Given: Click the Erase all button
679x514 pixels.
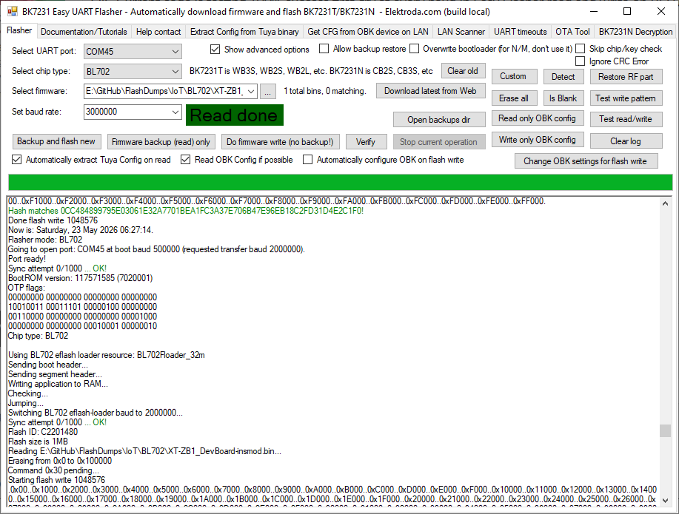Looking at the screenshot, I should [x=515, y=98].
